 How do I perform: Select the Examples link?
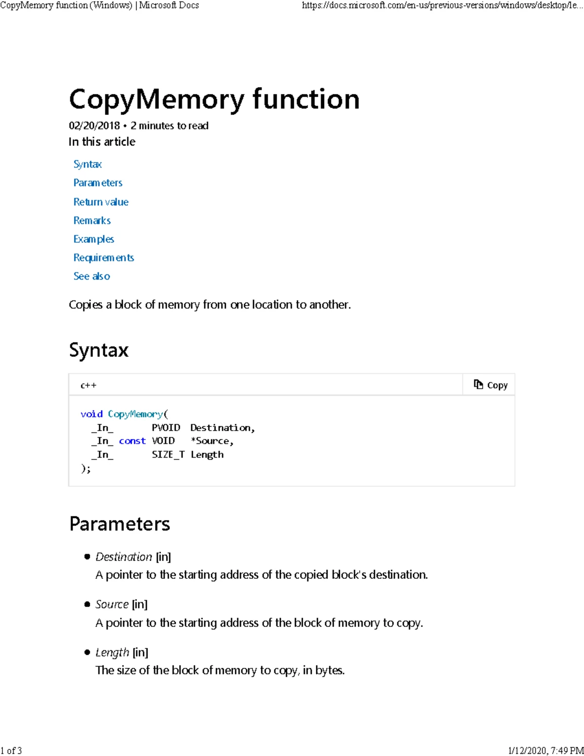[x=93, y=239]
